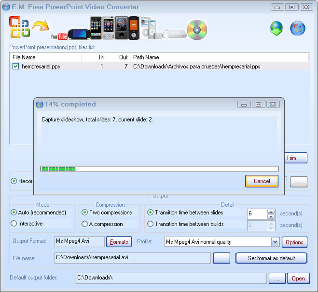This screenshot has height=292, width=318.
Task: Click the main window title bar app icon
Action: pyautogui.click(x=6, y=7)
